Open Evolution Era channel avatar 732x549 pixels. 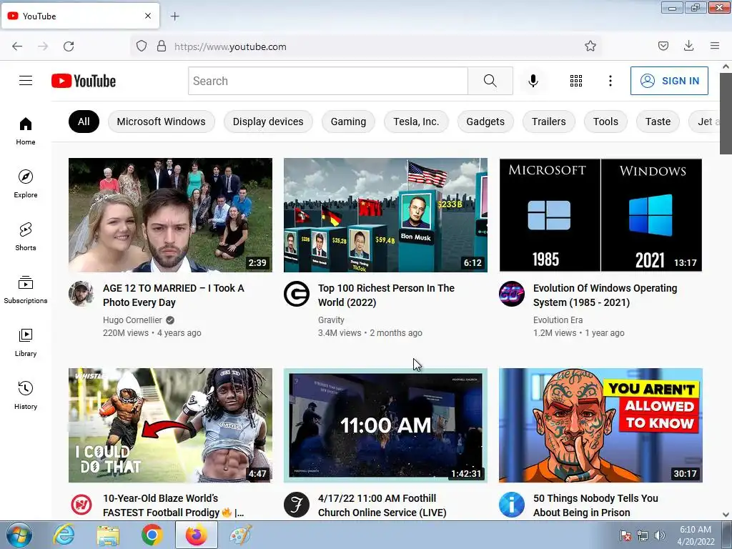click(x=512, y=294)
